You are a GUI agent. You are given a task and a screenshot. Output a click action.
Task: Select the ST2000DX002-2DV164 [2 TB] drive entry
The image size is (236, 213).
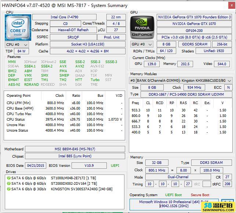click(x=74, y=183)
